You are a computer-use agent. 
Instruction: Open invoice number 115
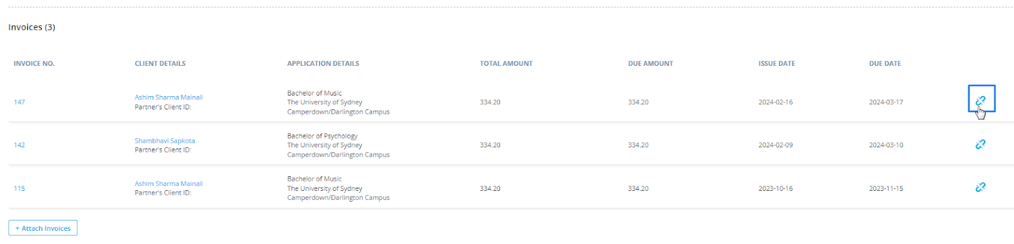[20, 188]
